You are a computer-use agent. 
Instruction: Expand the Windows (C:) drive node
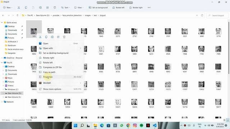3,89
